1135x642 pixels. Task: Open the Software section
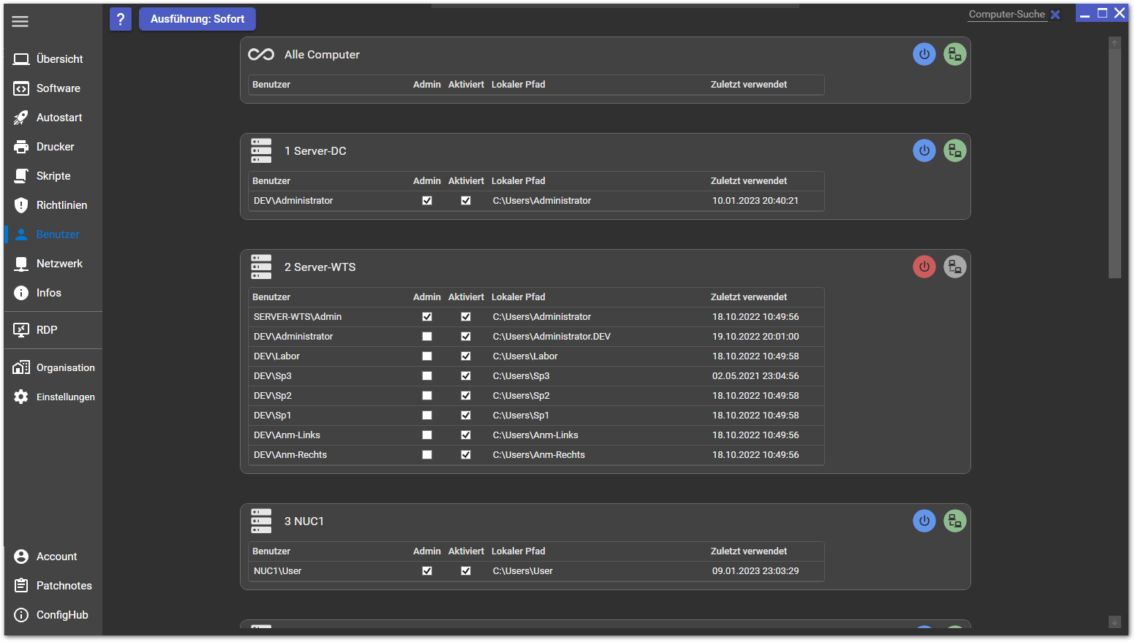click(53, 88)
